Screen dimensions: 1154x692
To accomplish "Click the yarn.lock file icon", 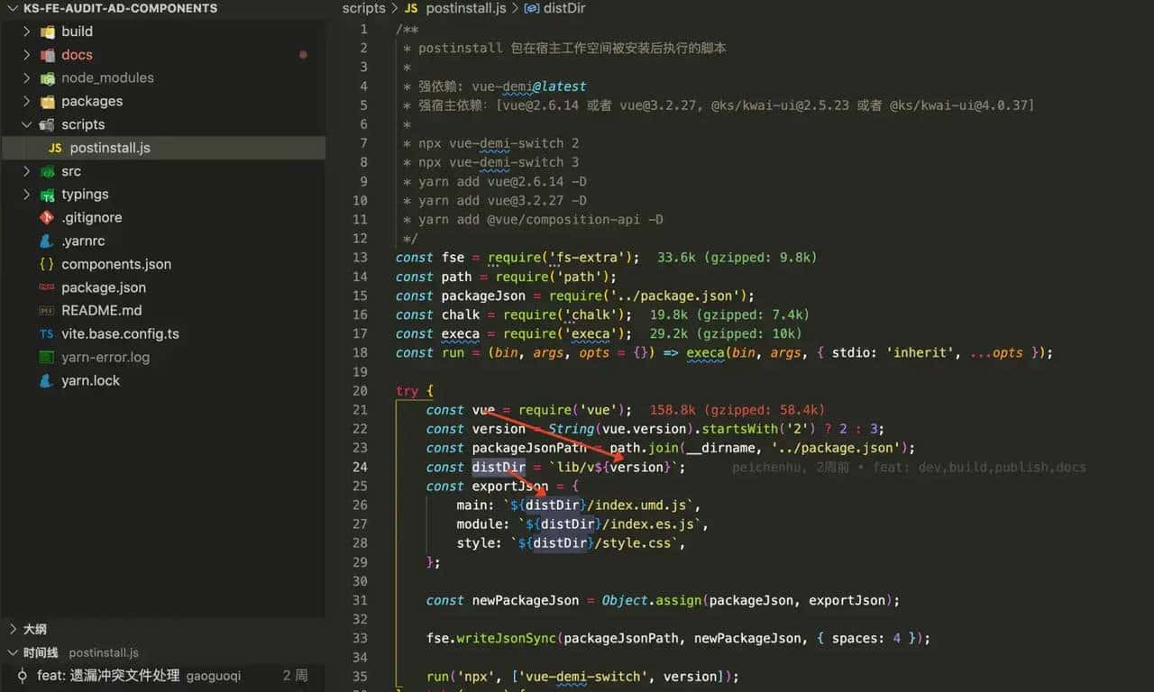I will (x=47, y=381).
